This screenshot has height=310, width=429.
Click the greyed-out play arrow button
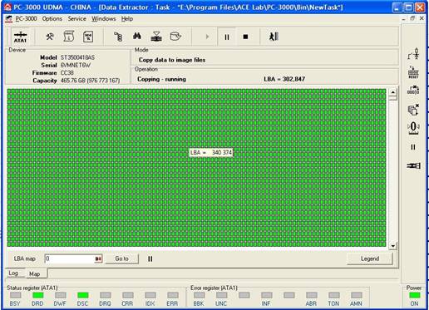click(207, 37)
